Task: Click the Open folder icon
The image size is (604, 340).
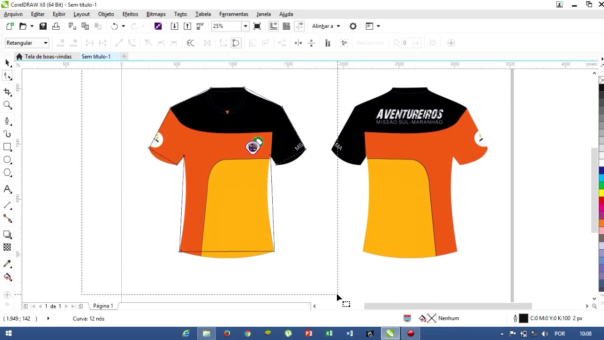Action: pyautogui.click(x=23, y=26)
